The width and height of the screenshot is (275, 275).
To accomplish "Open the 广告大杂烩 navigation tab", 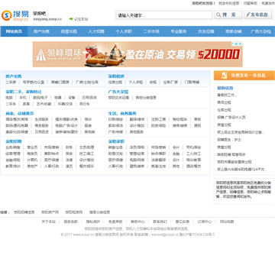I will coord(261,31).
